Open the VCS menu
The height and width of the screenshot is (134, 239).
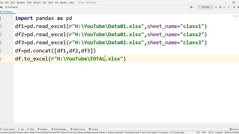tap(56, 3)
